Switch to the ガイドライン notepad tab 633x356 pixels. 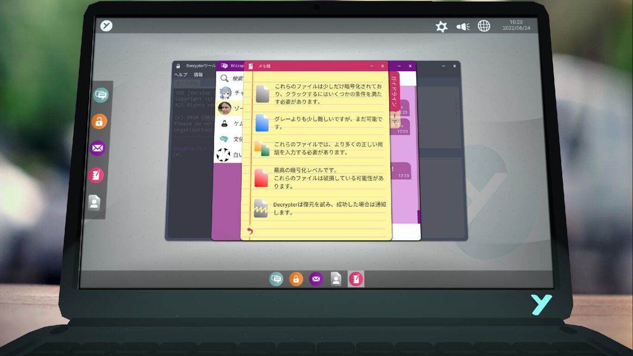click(394, 90)
